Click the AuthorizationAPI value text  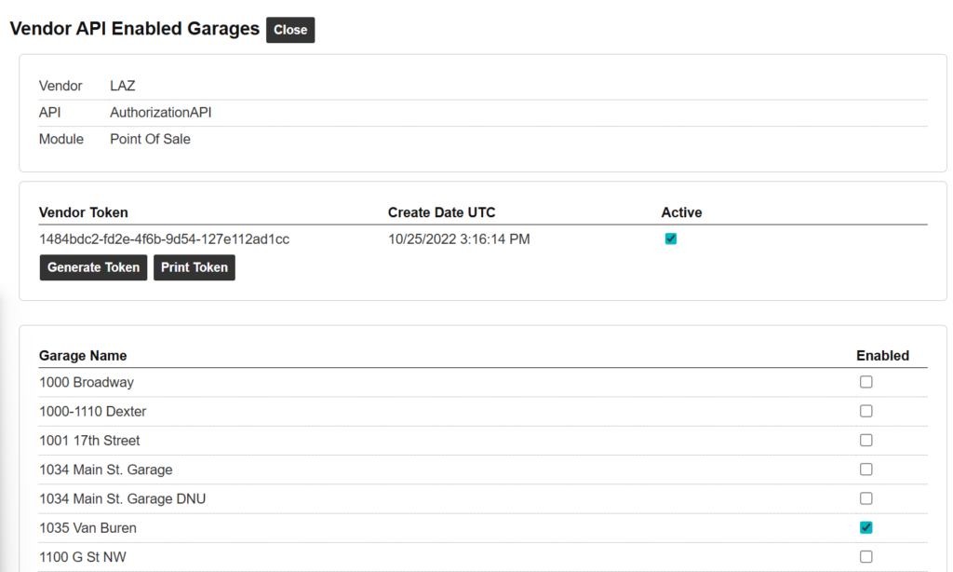click(160, 113)
